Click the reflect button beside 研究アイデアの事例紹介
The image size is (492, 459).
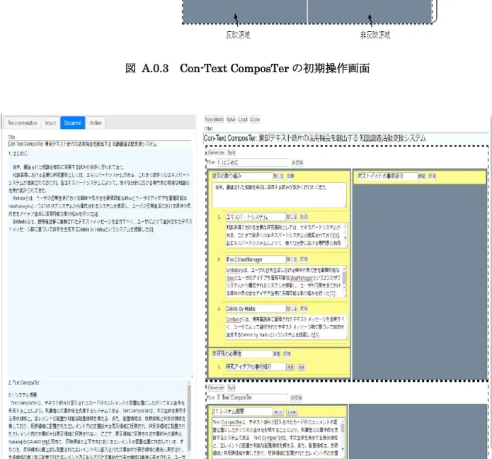(302, 368)
